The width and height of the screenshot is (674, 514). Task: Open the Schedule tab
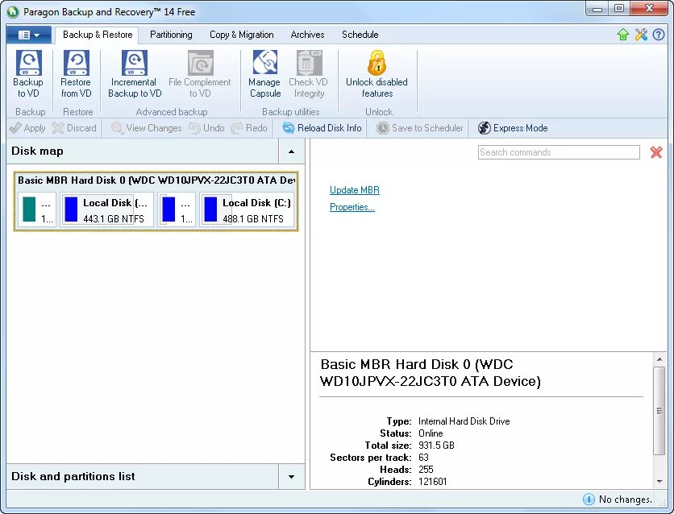click(x=360, y=35)
